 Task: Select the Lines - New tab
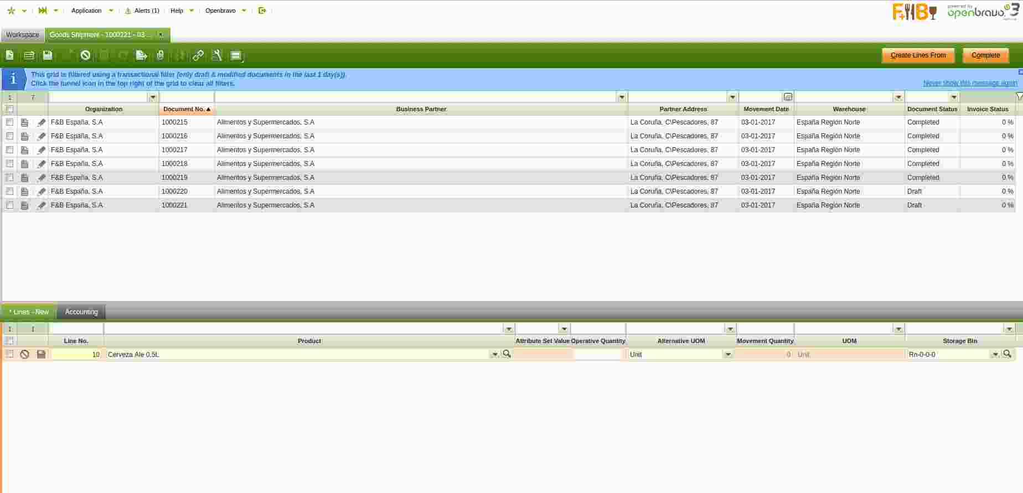point(29,312)
